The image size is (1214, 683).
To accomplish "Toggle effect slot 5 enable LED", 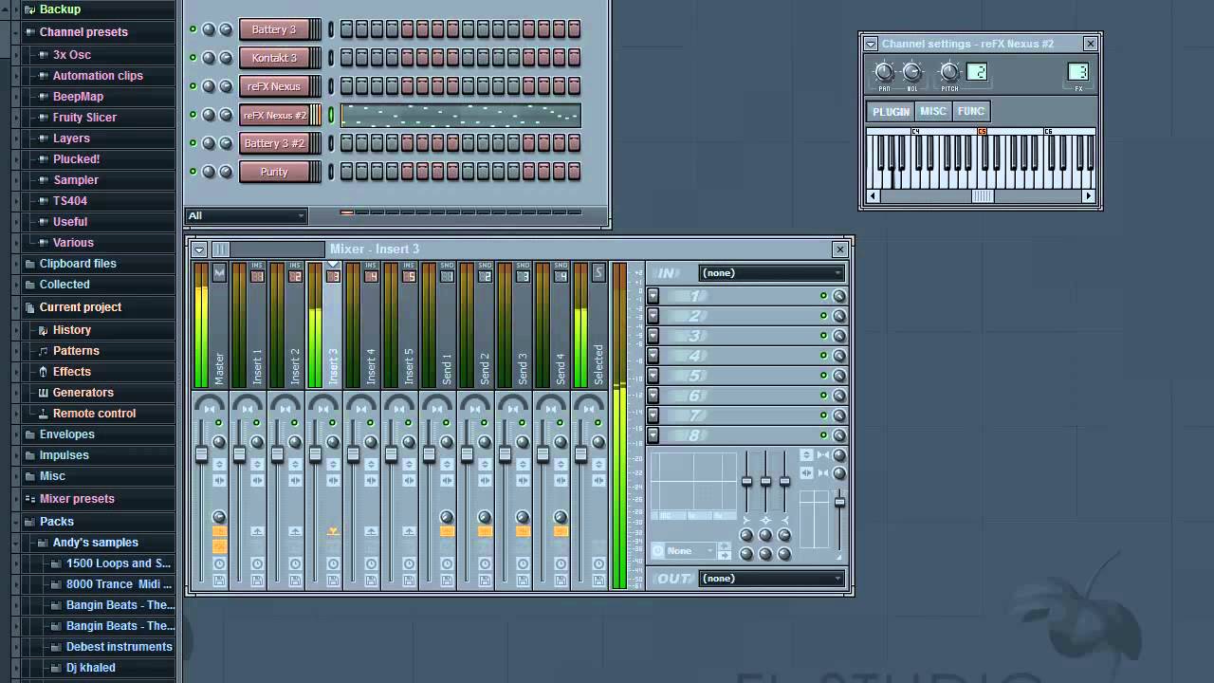I will [x=823, y=376].
